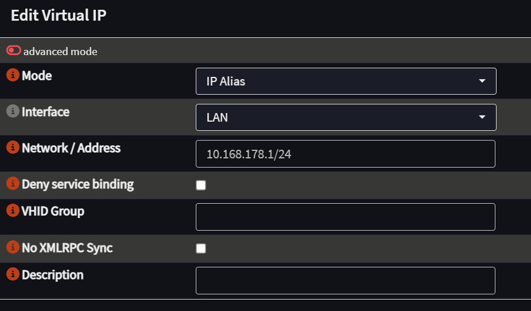Click the info icon next to Mode
Image resolution: width=531 pixels, height=311 pixels.
coord(13,75)
